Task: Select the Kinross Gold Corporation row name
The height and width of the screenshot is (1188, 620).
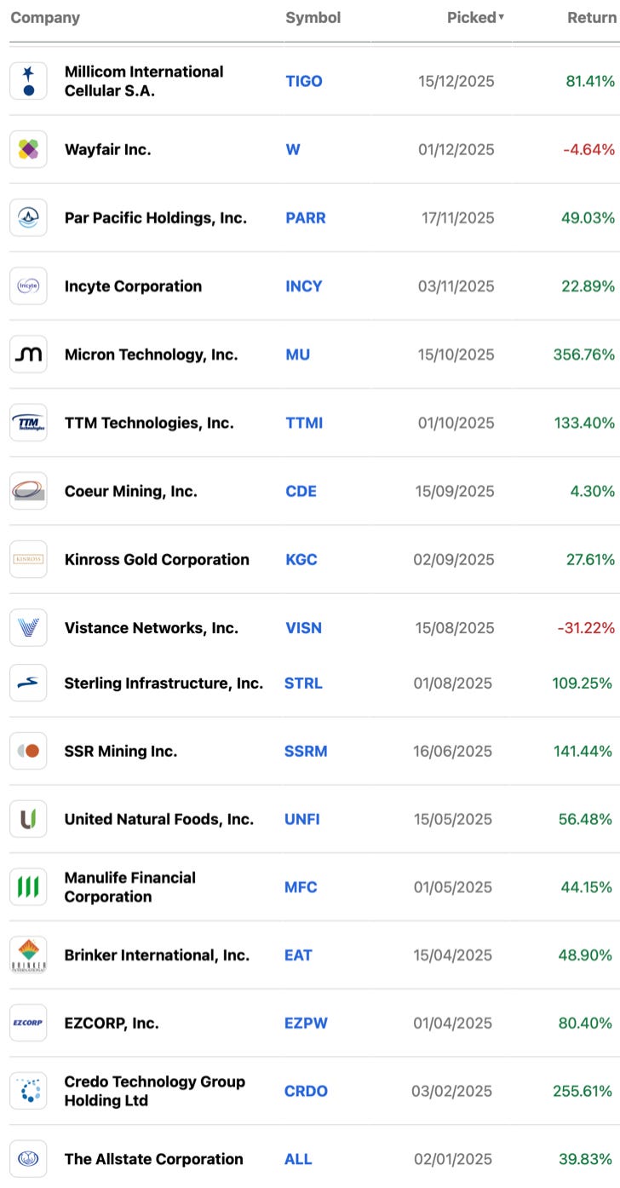Action: [157, 560]
